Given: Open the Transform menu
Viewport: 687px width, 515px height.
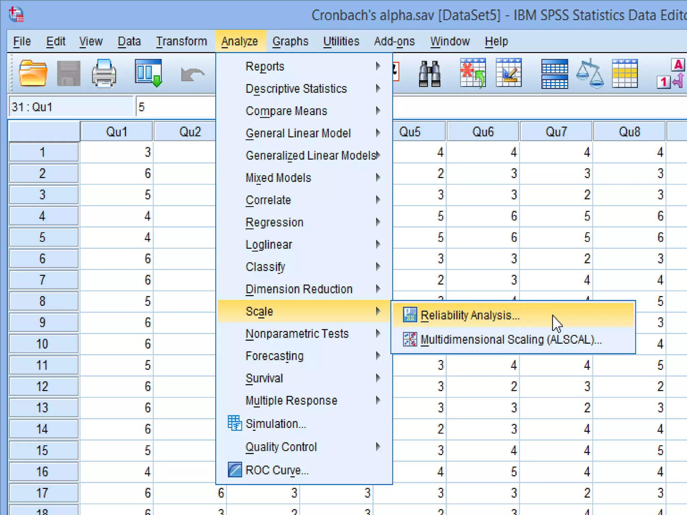Looking at the screenshot, I should pyautogui.click(x=181, y=41).
